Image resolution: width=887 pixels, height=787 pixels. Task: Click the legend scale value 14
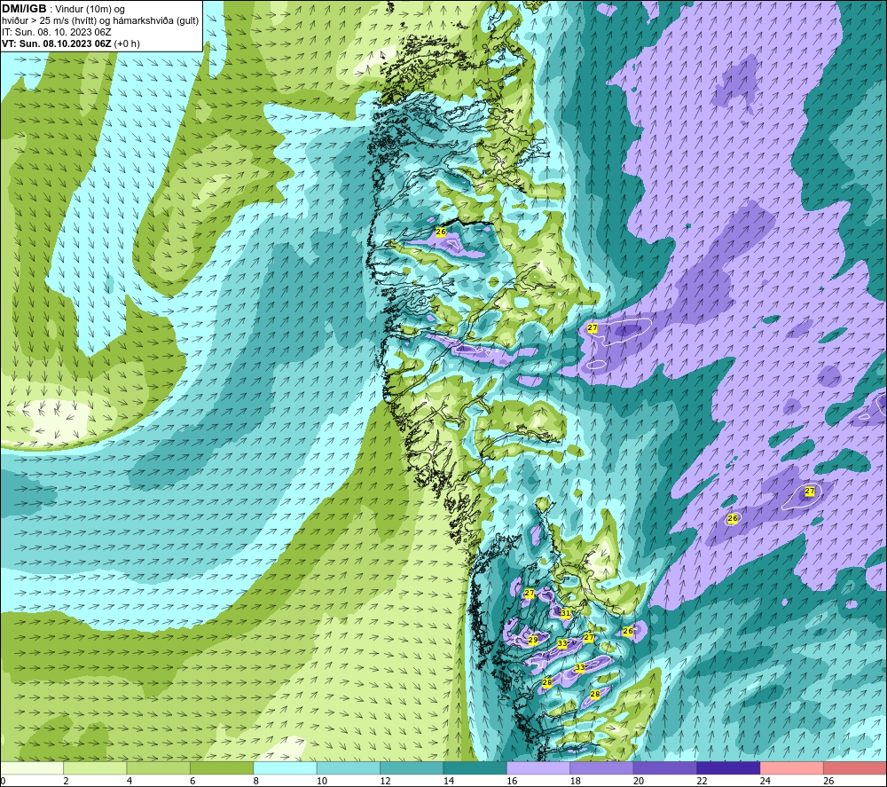(x=449, y=781)
